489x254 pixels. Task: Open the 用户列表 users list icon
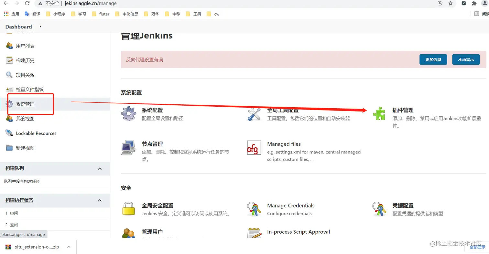9,46
